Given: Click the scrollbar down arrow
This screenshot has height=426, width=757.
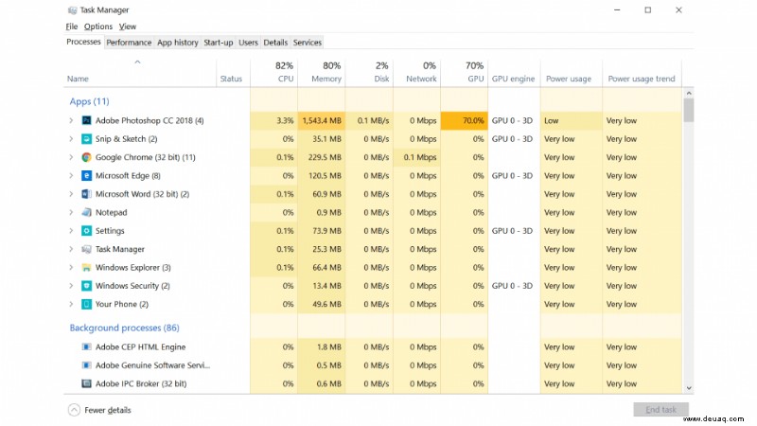Looking at the screenshot, I should click(x=689, y=388).
